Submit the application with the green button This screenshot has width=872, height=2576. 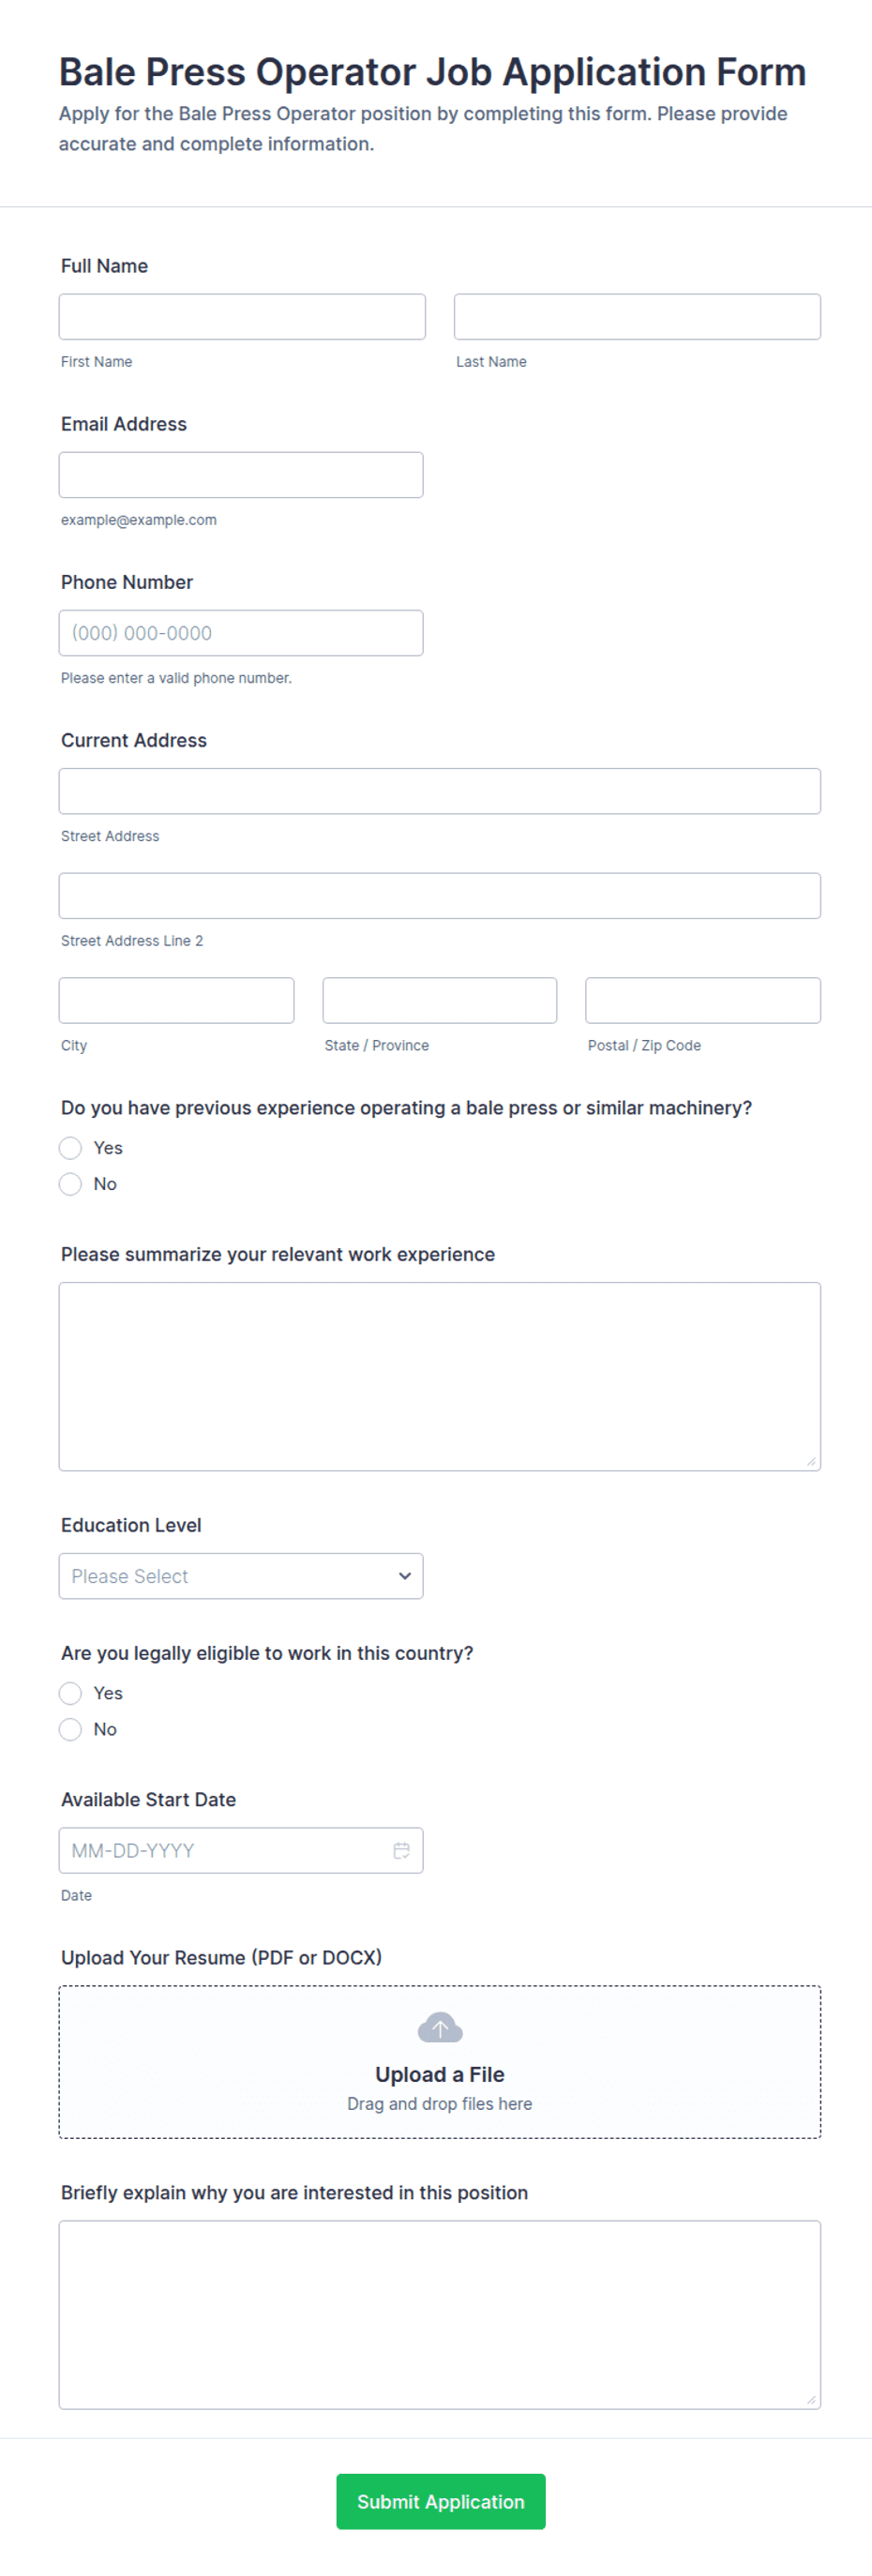pyautogui.click(x=441, y=2501)
